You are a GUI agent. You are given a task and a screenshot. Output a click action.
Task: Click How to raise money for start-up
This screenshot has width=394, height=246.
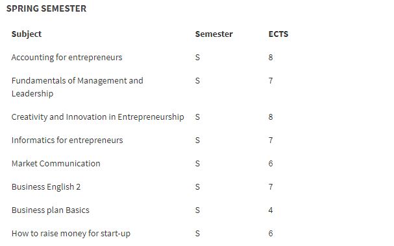click(71, 234)
